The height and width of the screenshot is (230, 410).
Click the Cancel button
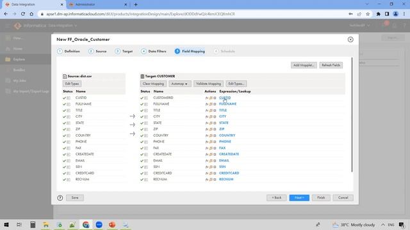[x=343, y=197]
